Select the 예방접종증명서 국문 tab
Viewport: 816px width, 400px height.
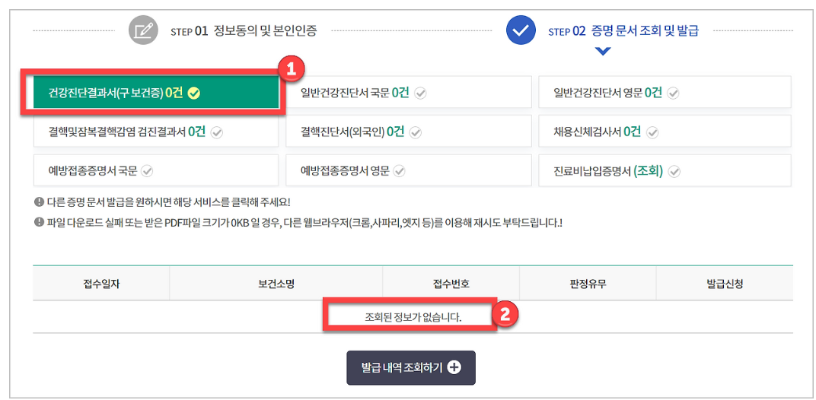coord(99,171)
